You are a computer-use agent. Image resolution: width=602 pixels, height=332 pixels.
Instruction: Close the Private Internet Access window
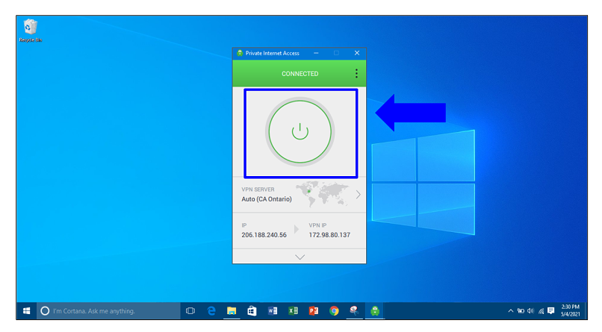[x=357, y=53]
